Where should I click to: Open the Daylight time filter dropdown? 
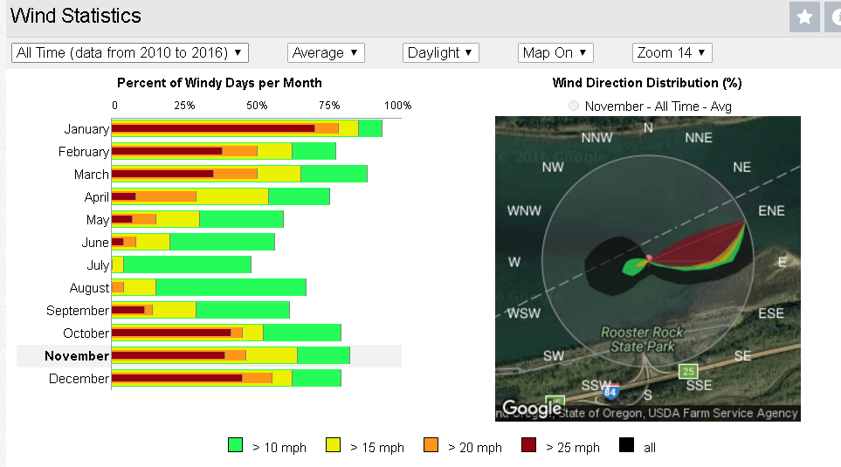tap(440, 52)
